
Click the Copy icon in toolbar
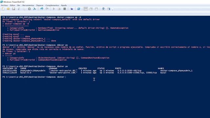click(x=24, y=9)
